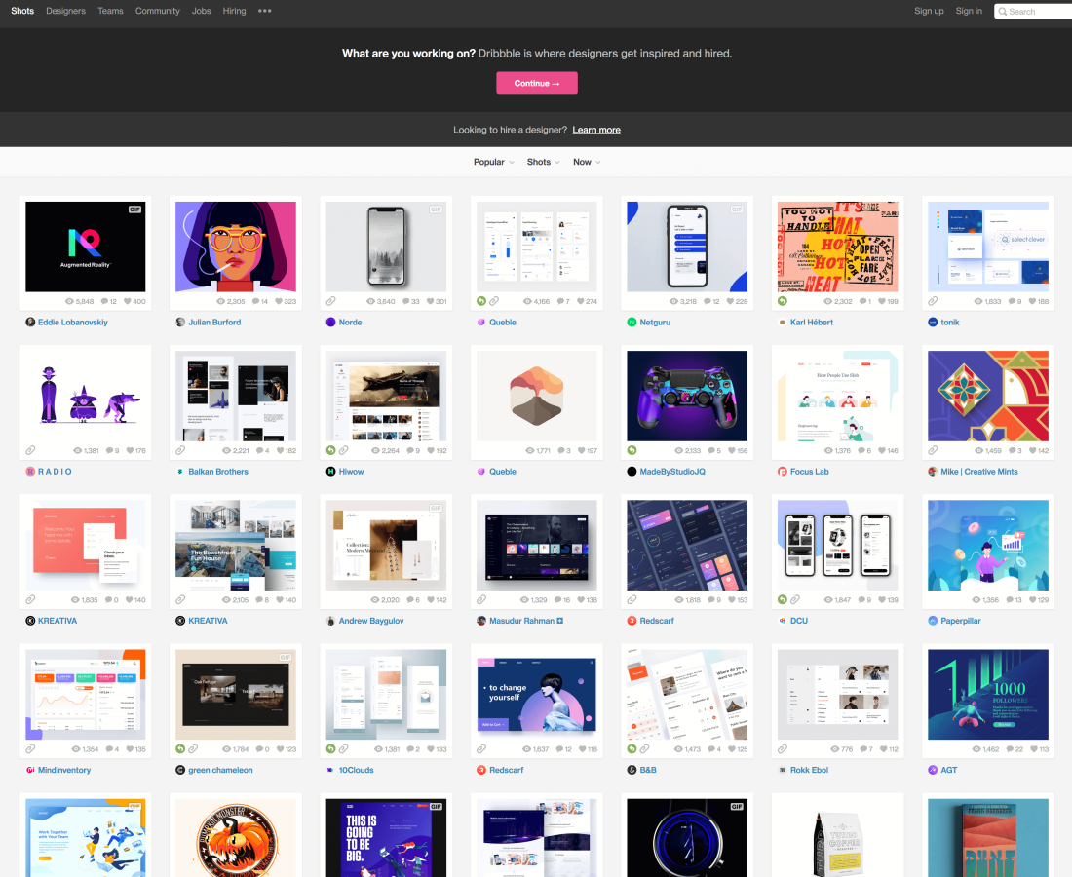Open the 'This Is Going To Be Big' shot thumbnail
Viewport: 1072px width, 877px height.
point(386,837)
